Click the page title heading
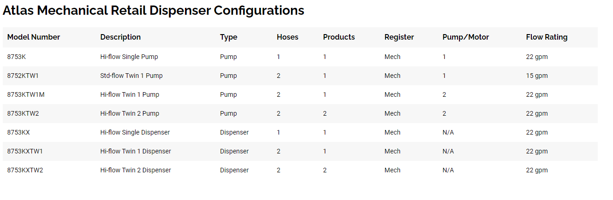This screenshot has width=613, height=200. click(x=154, y=11)
